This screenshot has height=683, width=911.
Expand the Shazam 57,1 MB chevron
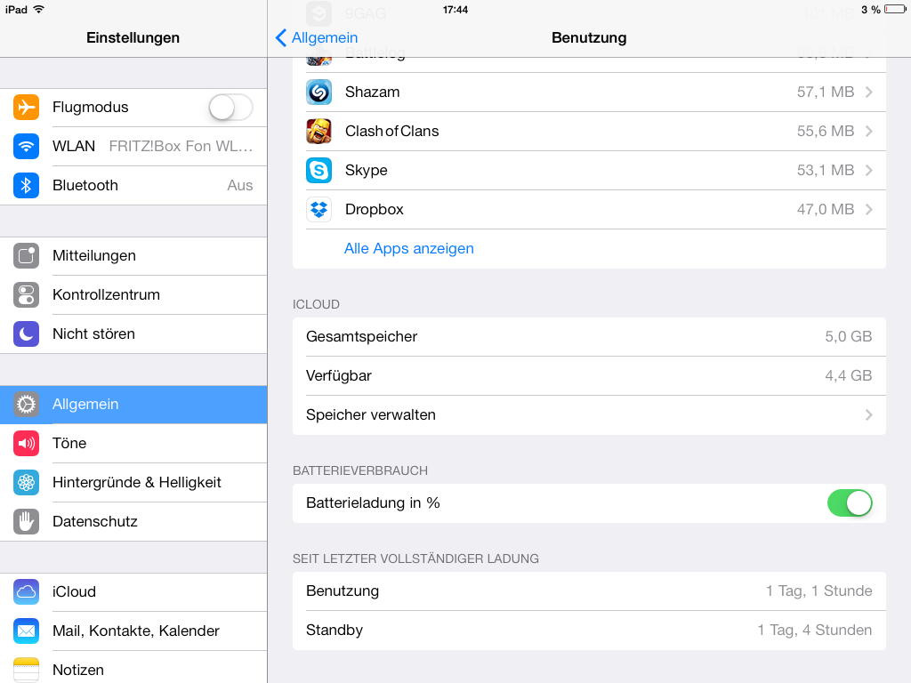868,92
